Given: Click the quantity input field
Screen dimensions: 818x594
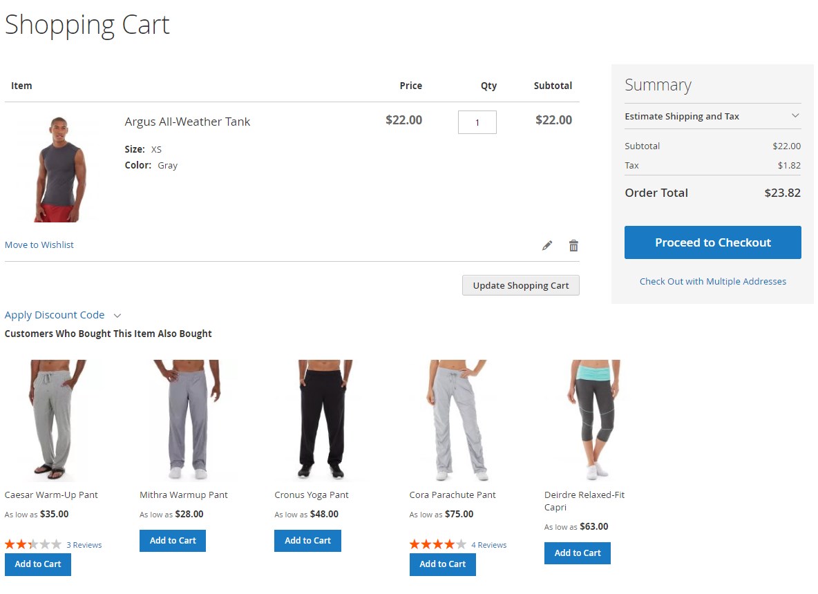Looking at the screenshot, I should click(x=477, y=122).
